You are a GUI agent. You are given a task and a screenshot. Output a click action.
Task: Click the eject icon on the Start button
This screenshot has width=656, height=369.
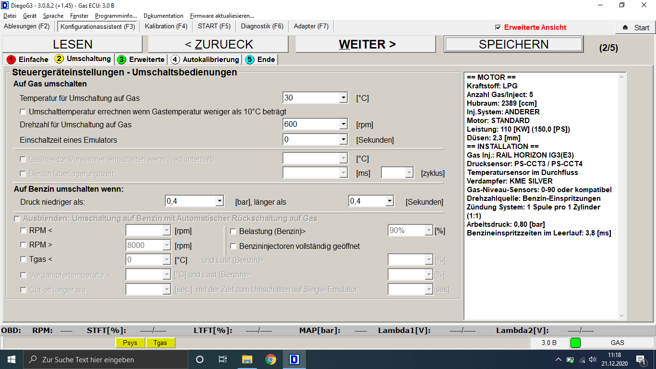coord(625,27)
